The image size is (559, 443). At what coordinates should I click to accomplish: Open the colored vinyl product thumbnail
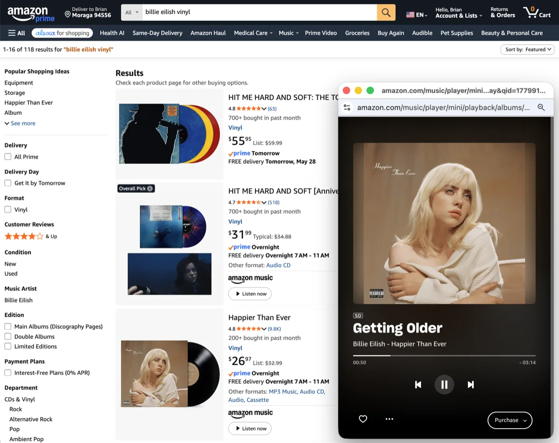170,134
